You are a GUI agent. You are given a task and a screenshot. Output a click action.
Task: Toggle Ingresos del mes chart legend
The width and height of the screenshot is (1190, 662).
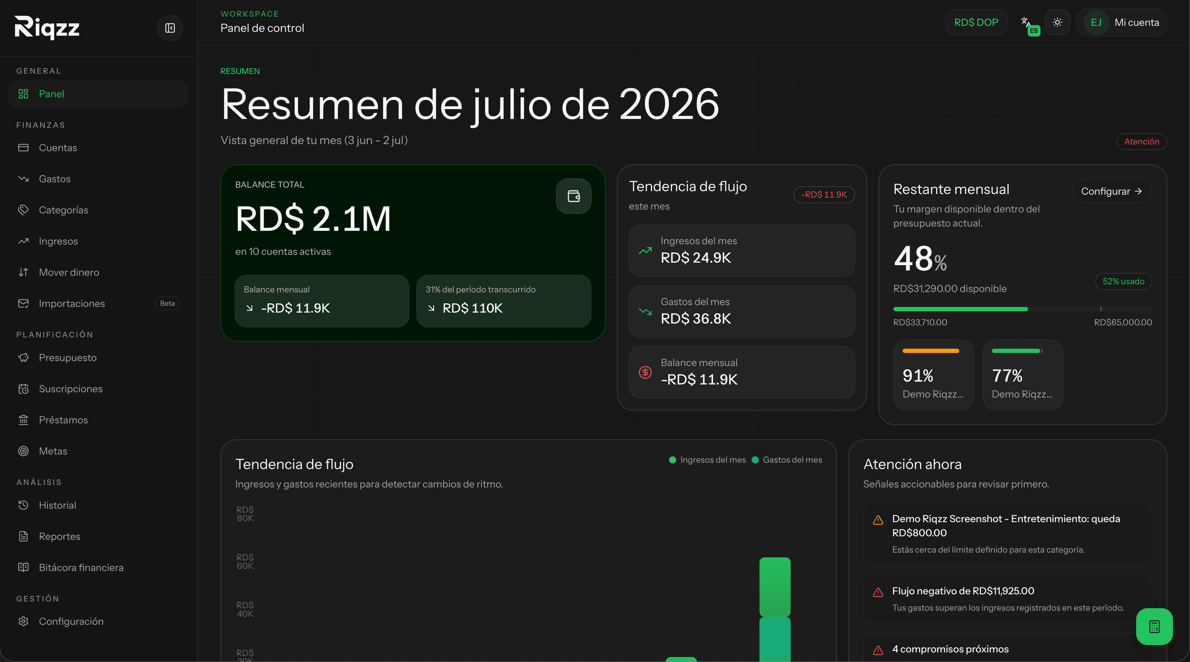coord(707,460)
